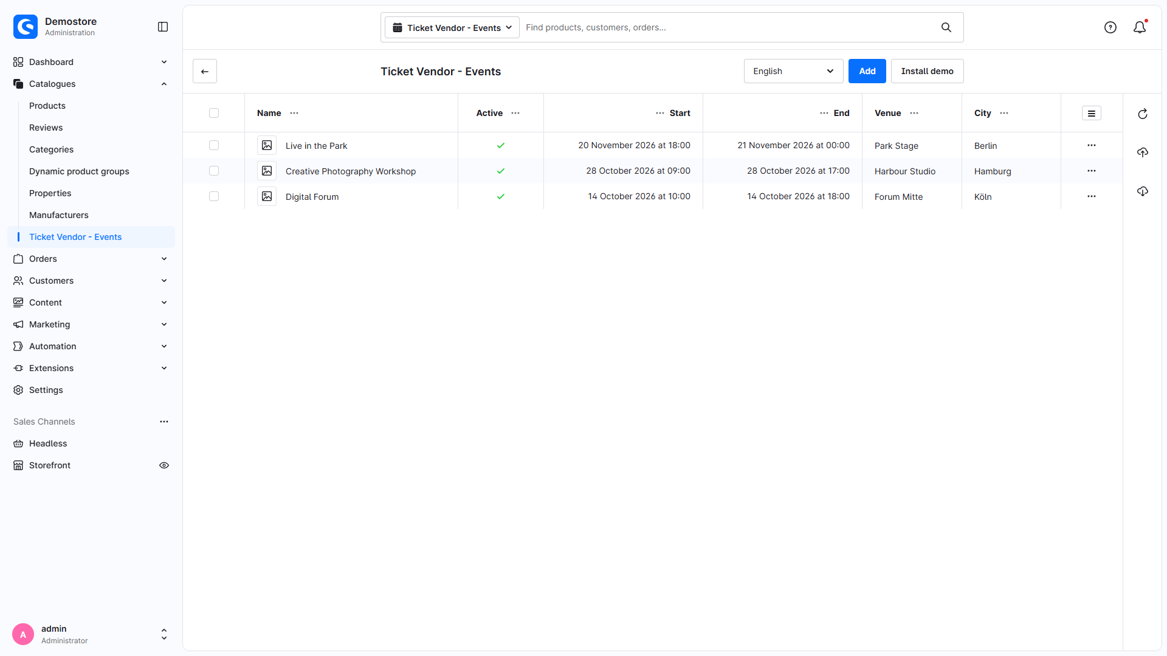
Task: Open Products in the sidebar
Action: 47,106
